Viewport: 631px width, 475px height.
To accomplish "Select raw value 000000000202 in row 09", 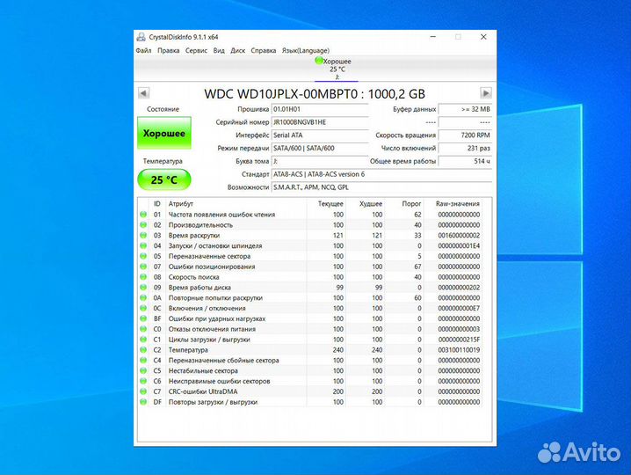I will pyautogui.click(x=459, y=288).
